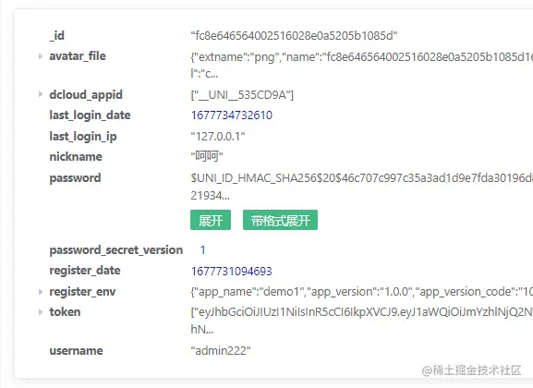Select the last_login_date timestamp value
This screenshot has height=388, width=533.
coord(232,115)
